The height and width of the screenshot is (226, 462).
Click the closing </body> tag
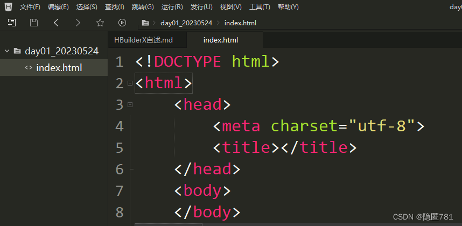207,212
